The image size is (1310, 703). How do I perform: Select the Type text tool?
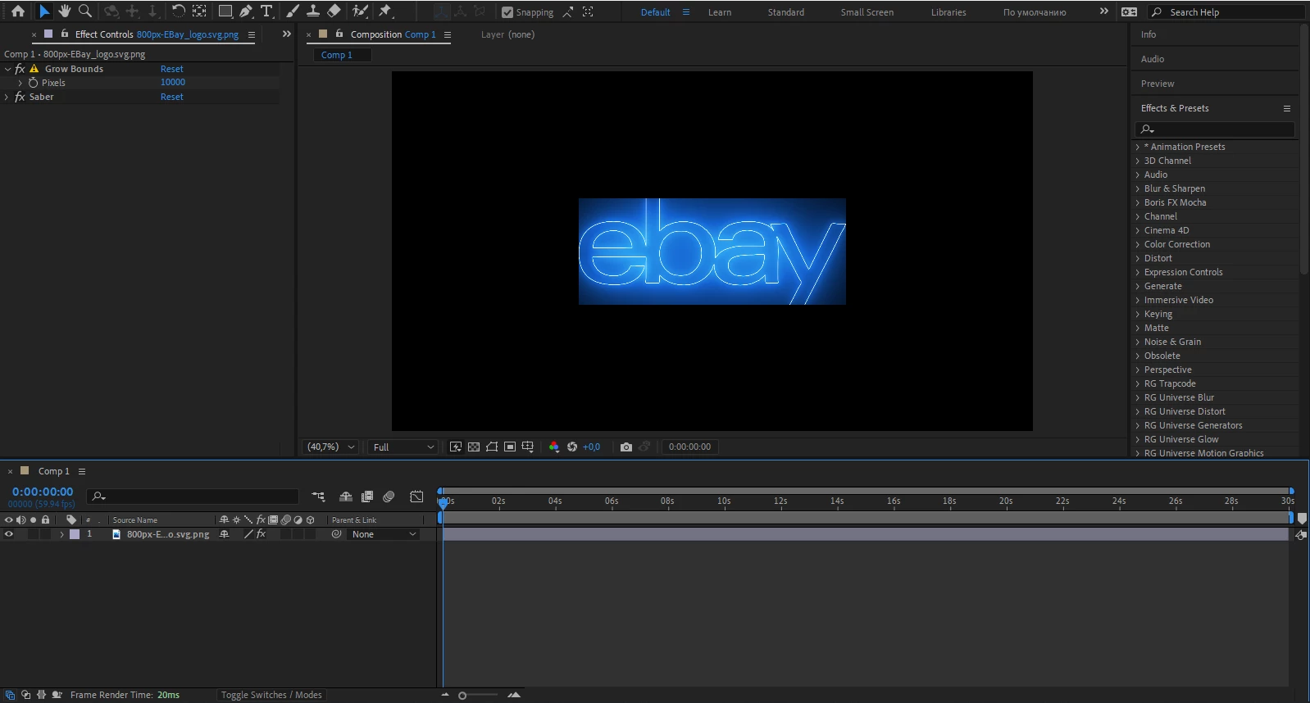266,11
